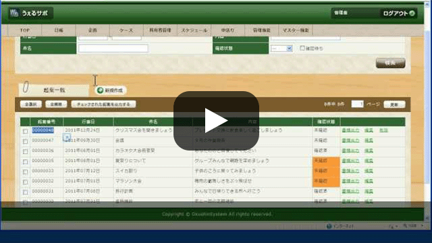Viewport: 432px width, 243px height.
Task: Check the box for row 00000033
Action: pos(26,172)
